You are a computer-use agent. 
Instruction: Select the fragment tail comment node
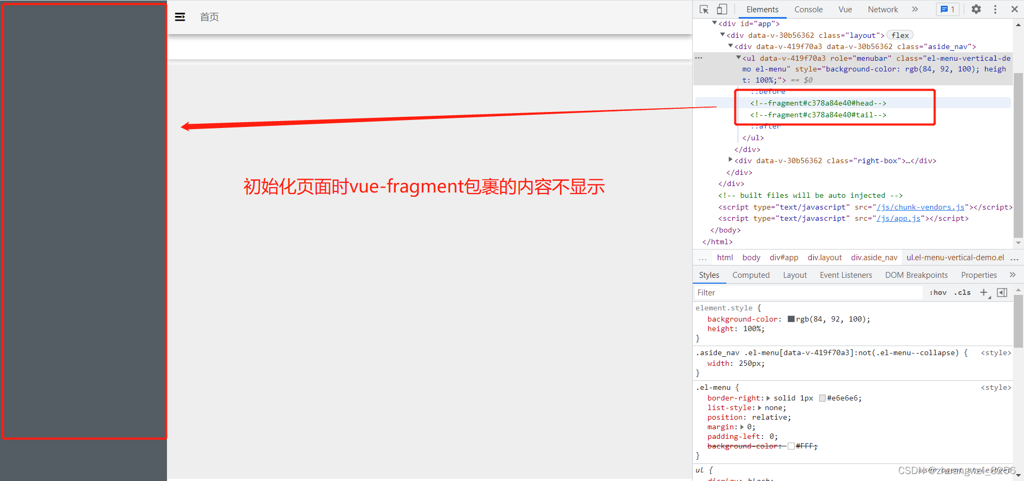818,115
